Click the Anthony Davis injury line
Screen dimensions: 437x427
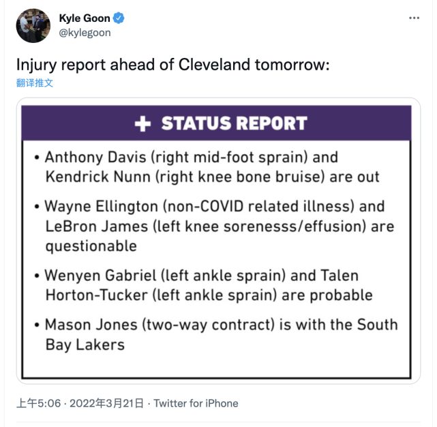click(x=191, y=157)
